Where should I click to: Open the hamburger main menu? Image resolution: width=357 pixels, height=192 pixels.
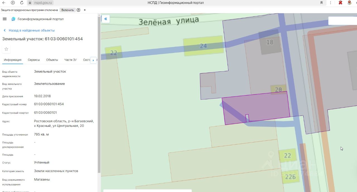pos(4,19)
